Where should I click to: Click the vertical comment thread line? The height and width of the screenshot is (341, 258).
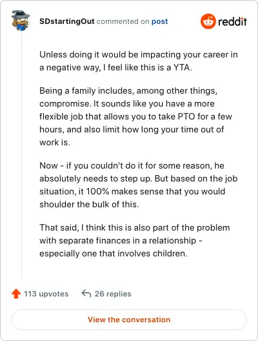click(21, 156)
